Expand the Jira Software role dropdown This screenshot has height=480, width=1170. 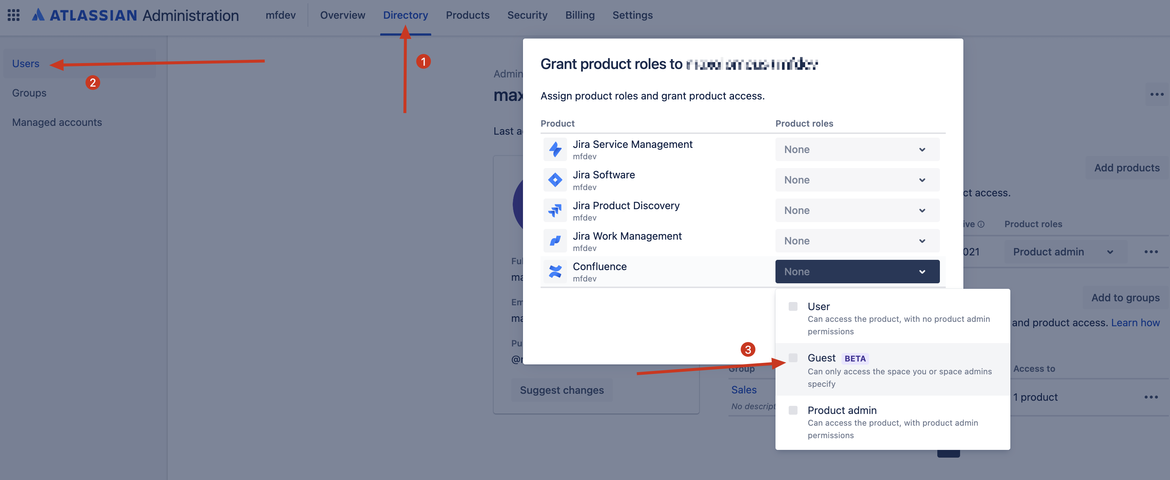click(x=857, y=179)
